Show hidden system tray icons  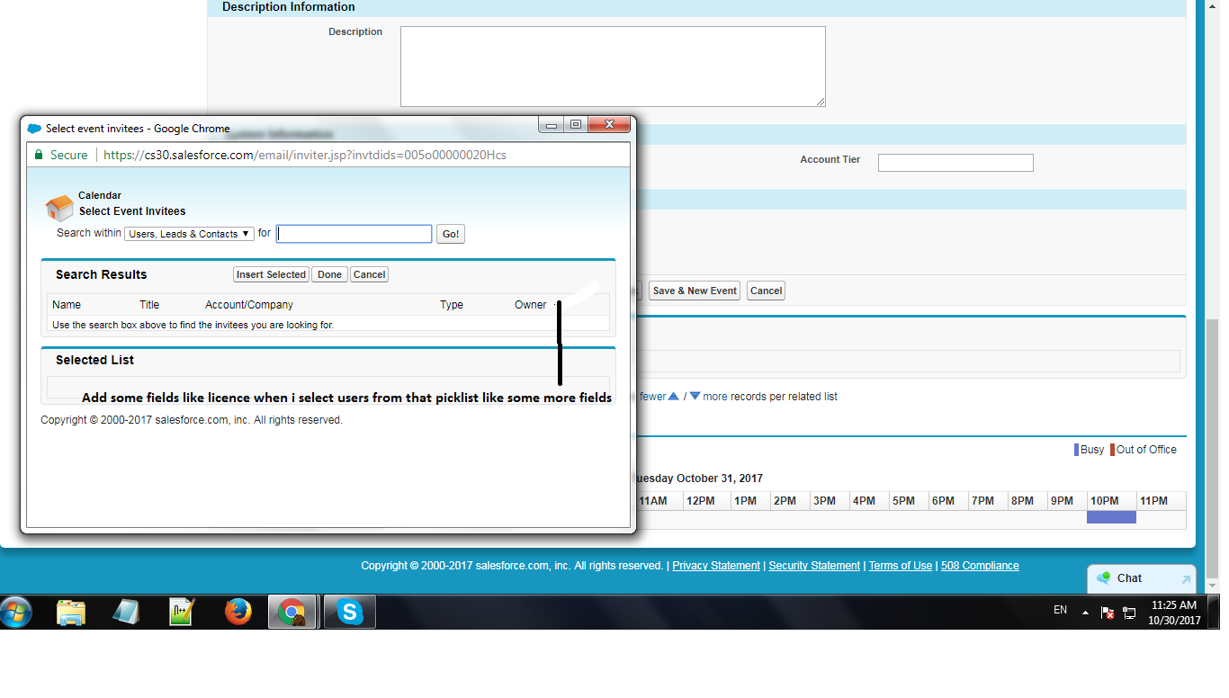pos(1086,613)
